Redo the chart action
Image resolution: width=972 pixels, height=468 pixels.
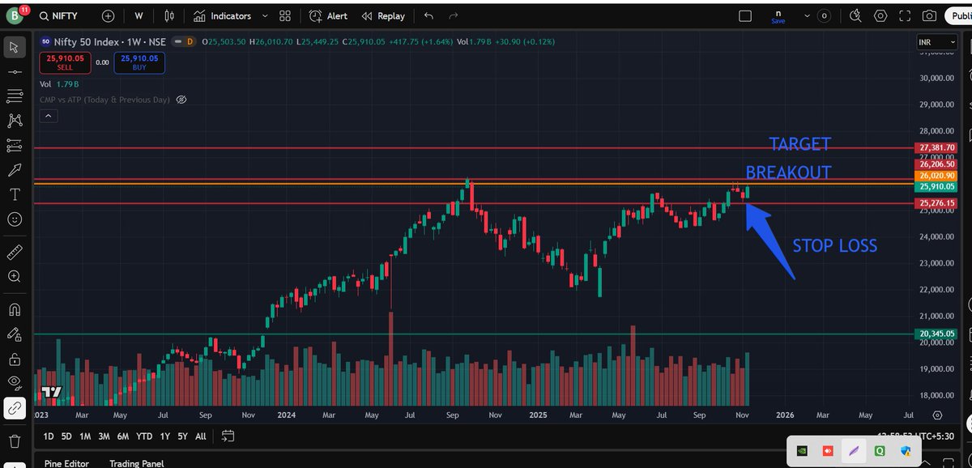453,16
